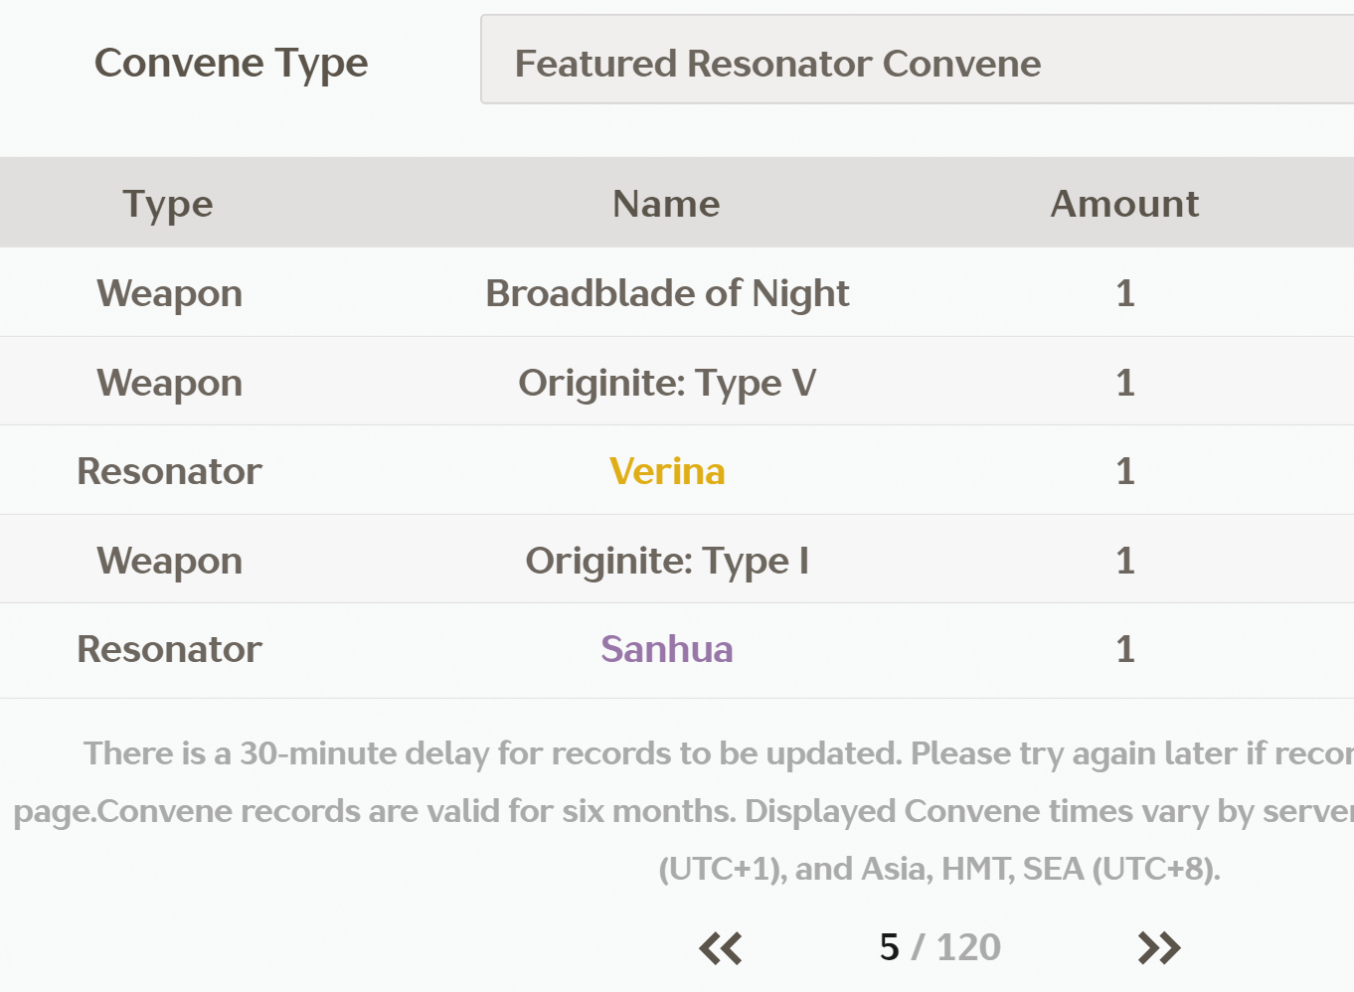The height and width of the screenshot is (992, 1354).
Task: Click the Amount column header
Action: click(1124, 204)
